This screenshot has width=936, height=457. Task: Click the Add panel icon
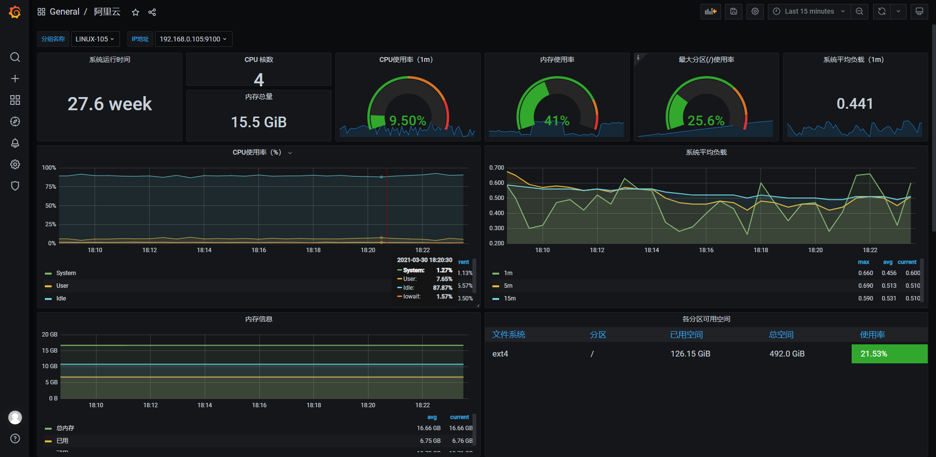[x=711, y=12]
